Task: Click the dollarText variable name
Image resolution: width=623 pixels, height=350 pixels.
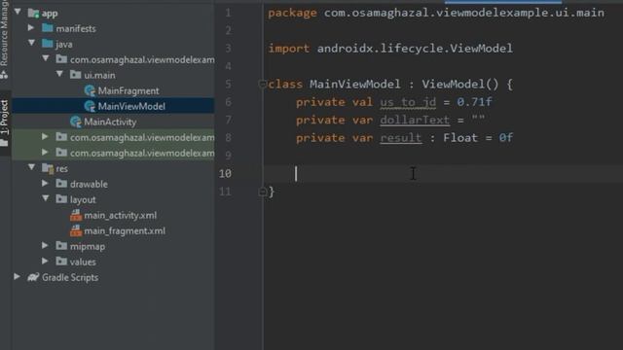Action: coord(415,120)
